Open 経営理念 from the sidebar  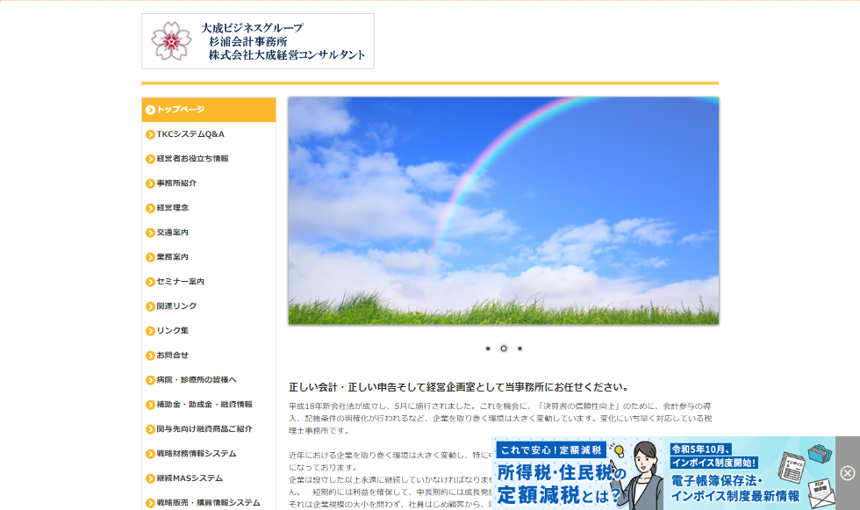[173, 208]
